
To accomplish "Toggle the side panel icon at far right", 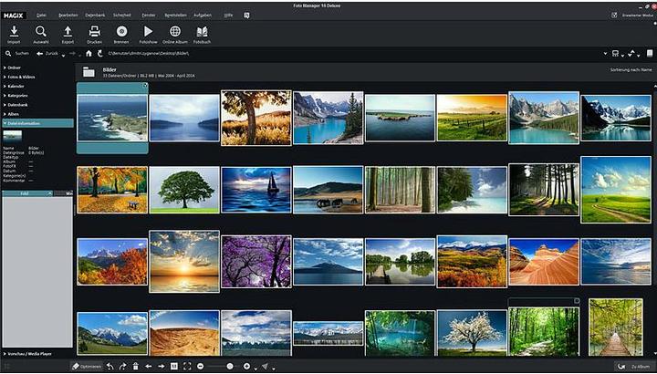I will click(650, 54).
